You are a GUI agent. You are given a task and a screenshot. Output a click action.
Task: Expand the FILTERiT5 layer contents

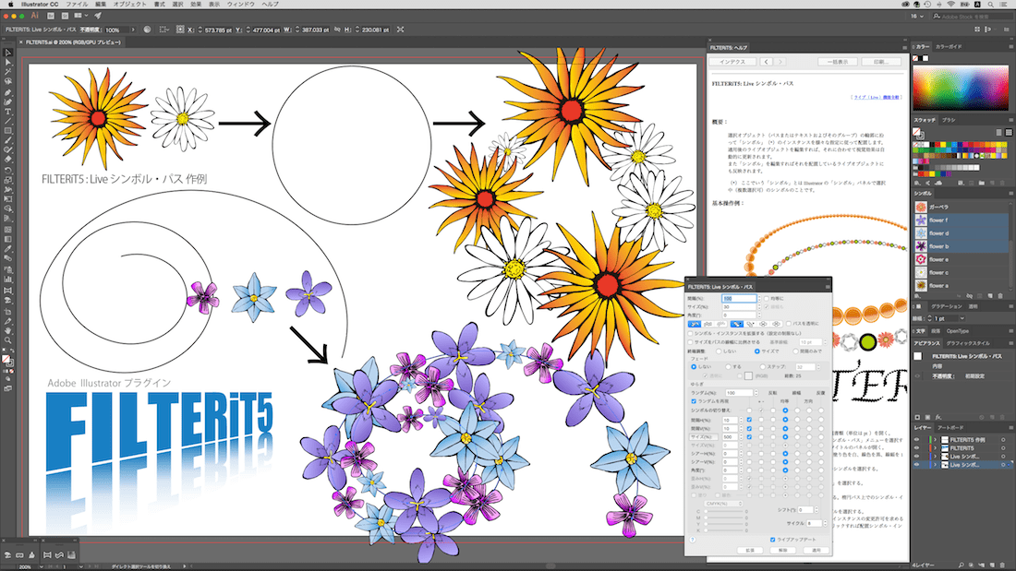click(935, 448)
